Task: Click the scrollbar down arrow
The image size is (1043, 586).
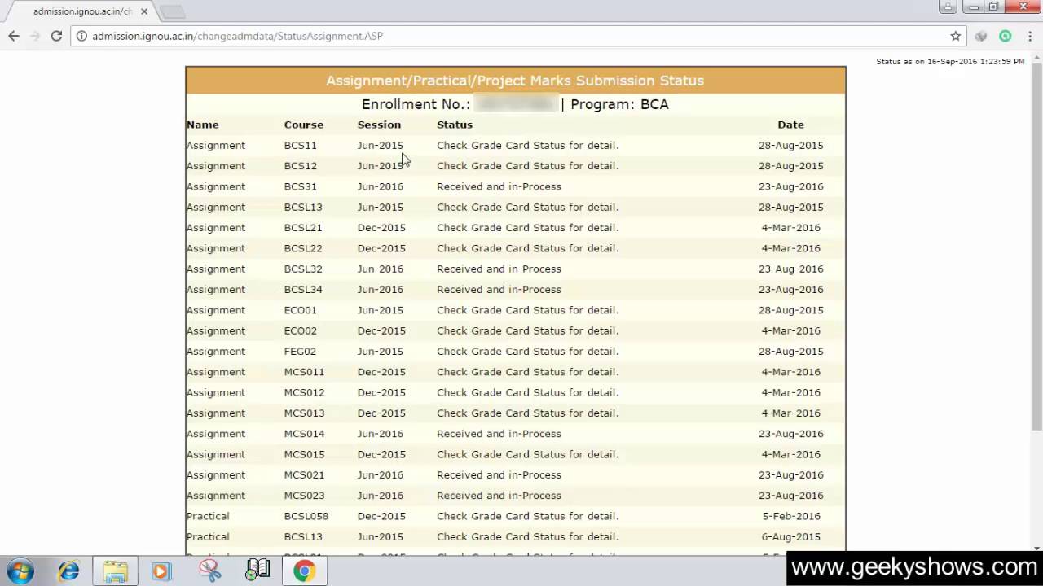Action: pyautogui.click(x=1036, y=549)
